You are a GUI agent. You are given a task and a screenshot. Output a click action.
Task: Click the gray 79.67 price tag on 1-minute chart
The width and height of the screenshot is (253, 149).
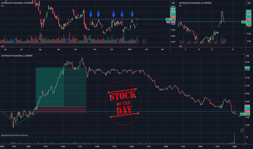coord(247,106)
